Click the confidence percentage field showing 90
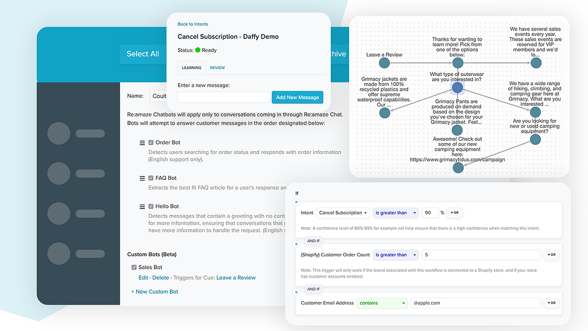 [430, 213]
